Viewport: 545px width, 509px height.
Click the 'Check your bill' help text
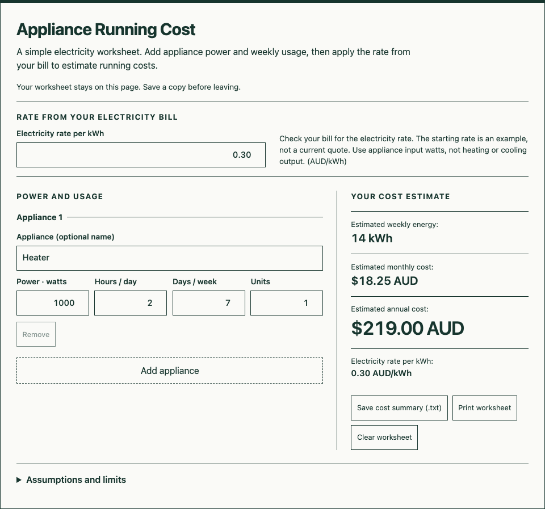tap(404, 150)
